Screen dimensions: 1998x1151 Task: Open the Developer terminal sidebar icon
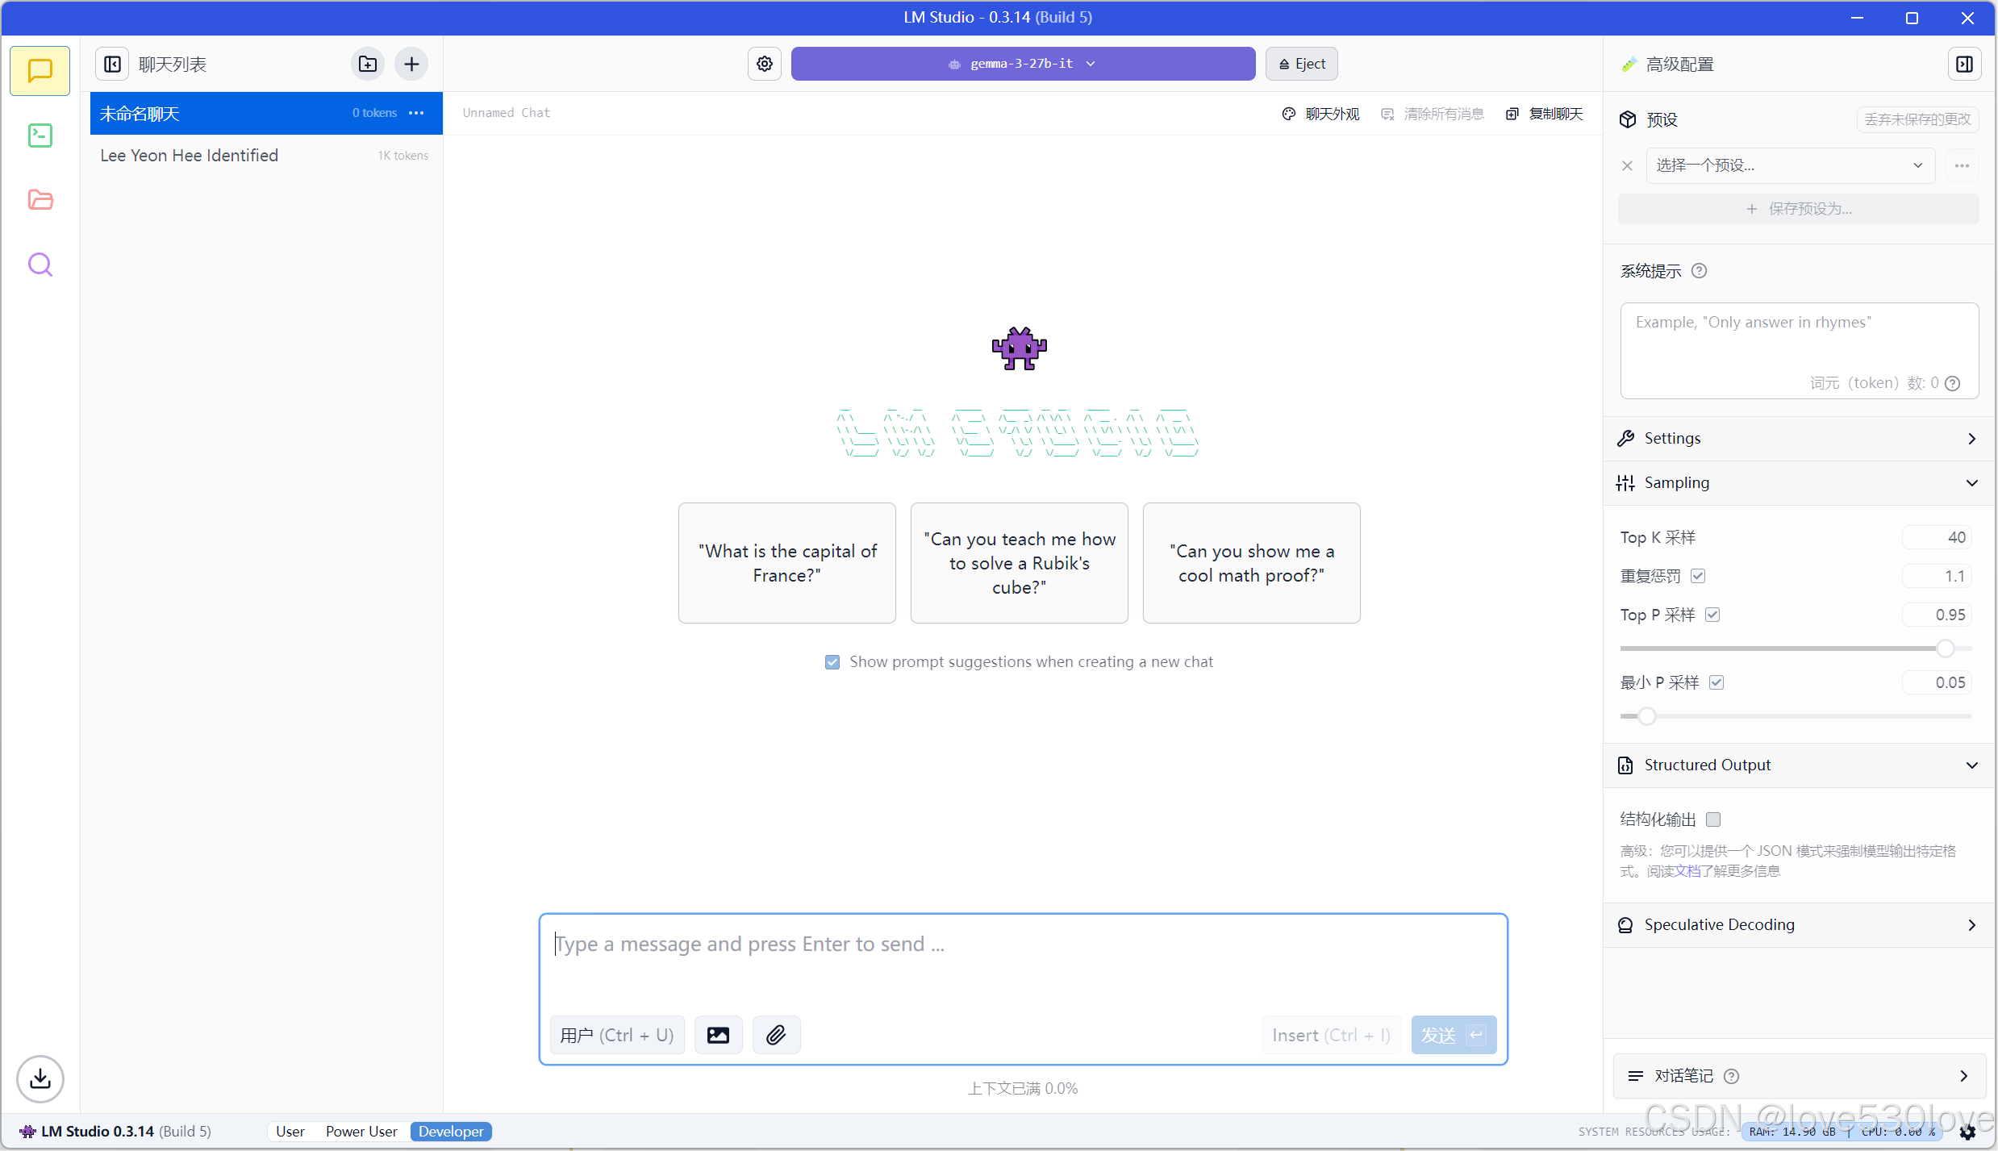pyautogui.click(x=40, y=136)
